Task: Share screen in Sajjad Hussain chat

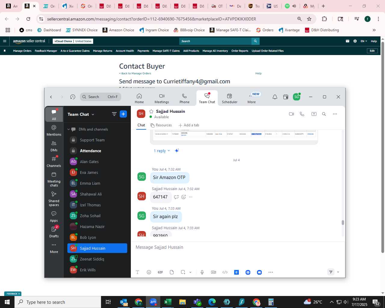Action: tap(314, 114)
